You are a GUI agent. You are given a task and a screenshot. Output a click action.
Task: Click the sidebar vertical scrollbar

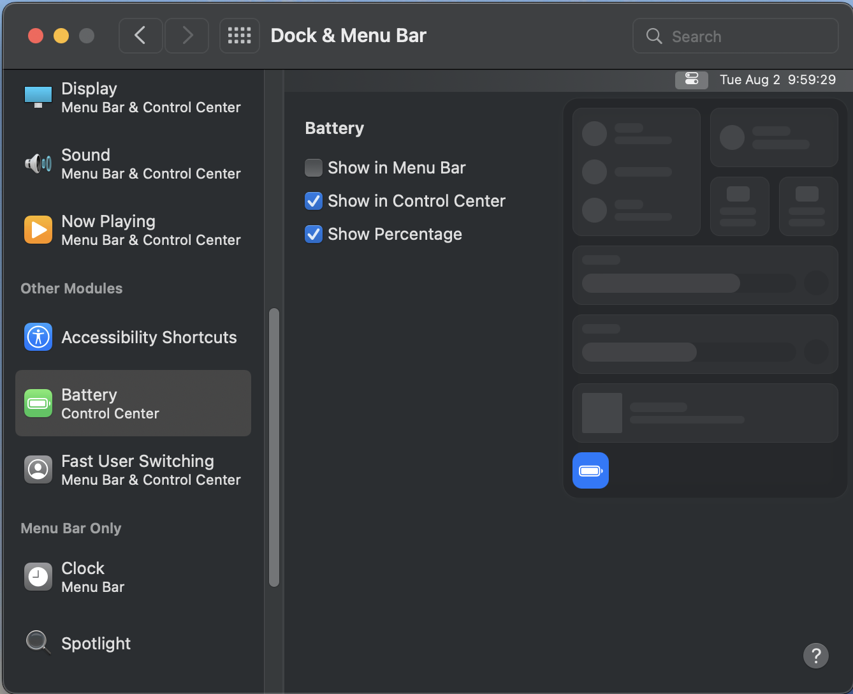coord(274,447)
